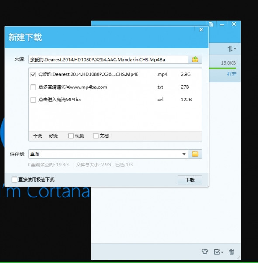Check the 点击进入高清MP4ba .url checkbox
This screenshot has width=258, height=263.
coord(33,100)
